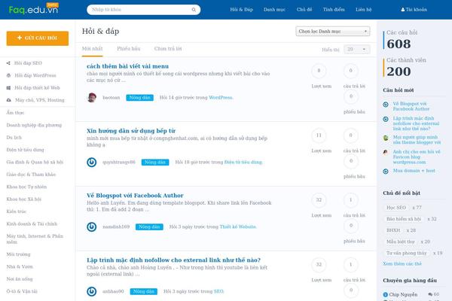Open question Xin hướng dẫn sử dụng bếp từ
The height and width of the screenshot is (301, 452).
(x=131, y=131)
